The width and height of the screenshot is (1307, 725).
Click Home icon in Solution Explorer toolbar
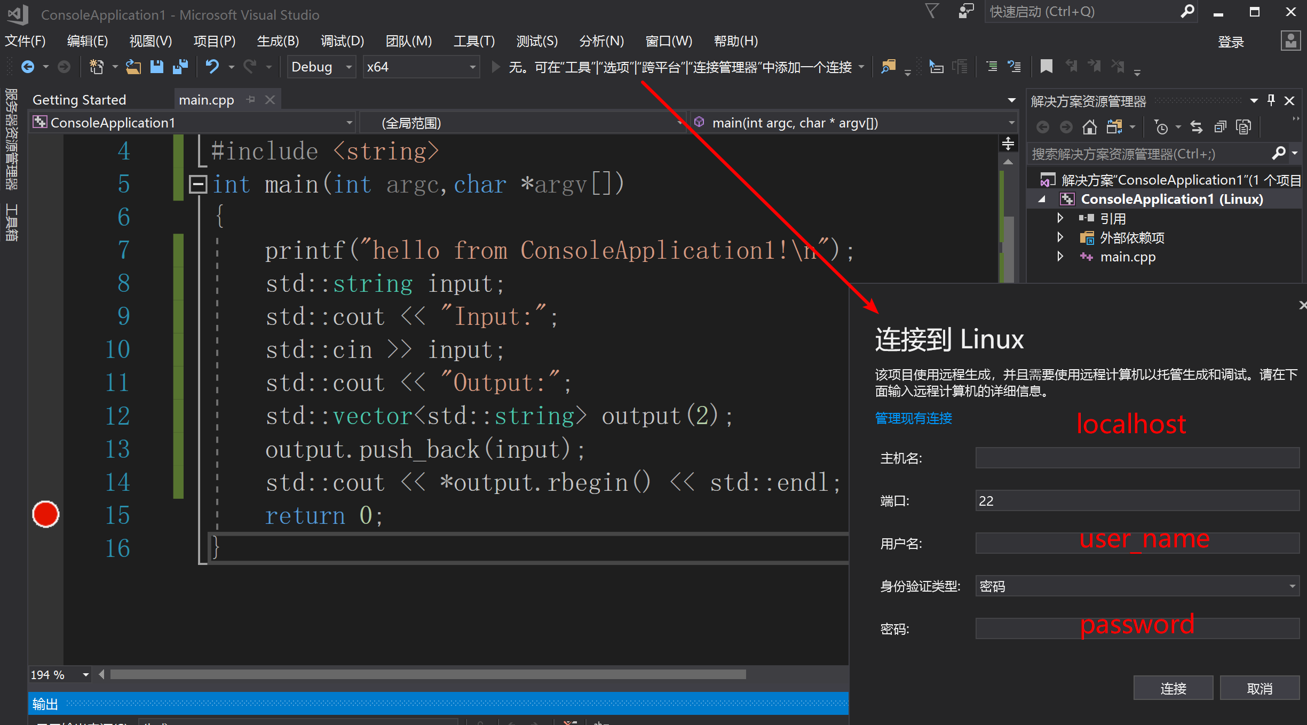tap(1089, 126)
